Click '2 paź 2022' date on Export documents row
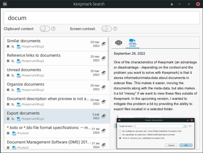The image size is (203, 153). click(96, 116)
